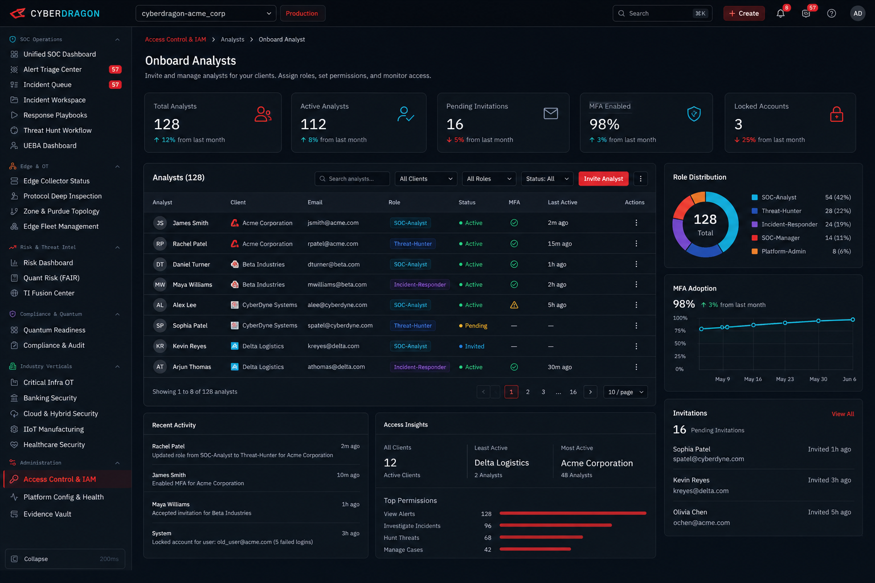The width and height of the screenshot is (875, 583).
Task: Collapse the sidebar with Collapse button
Action: [x=65, y=559]
